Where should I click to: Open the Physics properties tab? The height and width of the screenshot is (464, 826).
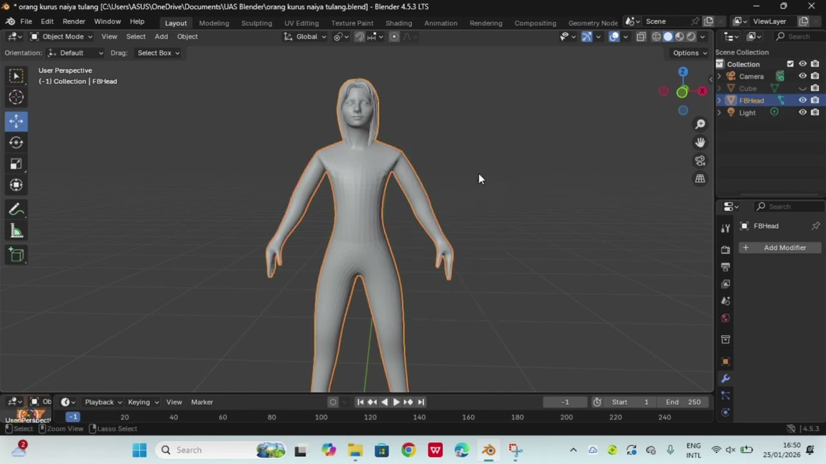tap(725, 412)
